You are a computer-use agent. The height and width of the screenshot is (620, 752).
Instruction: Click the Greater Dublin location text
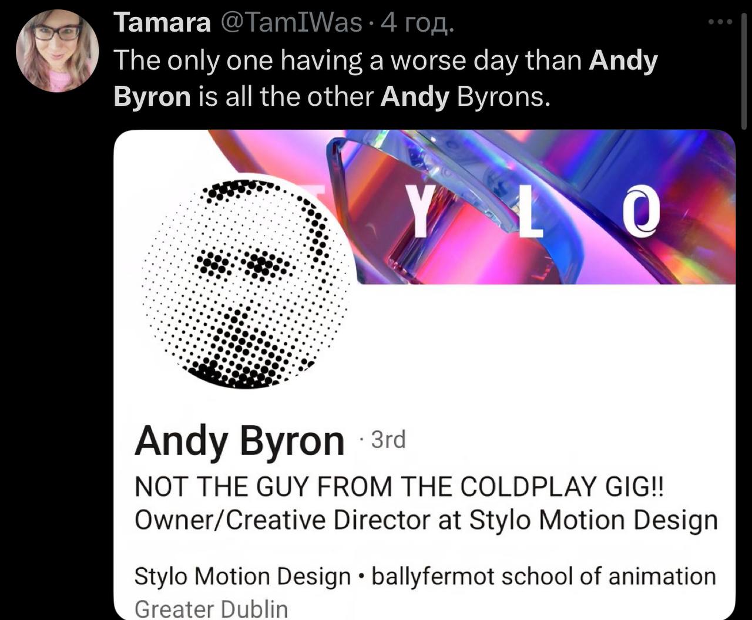(x=211, y=608)
